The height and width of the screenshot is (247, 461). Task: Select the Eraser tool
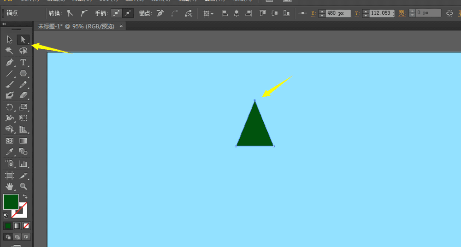[23, 95]
